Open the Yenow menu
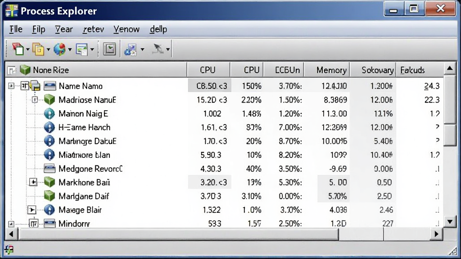Image resolution: width=461 pixels, height=259 pixels. 127,29
